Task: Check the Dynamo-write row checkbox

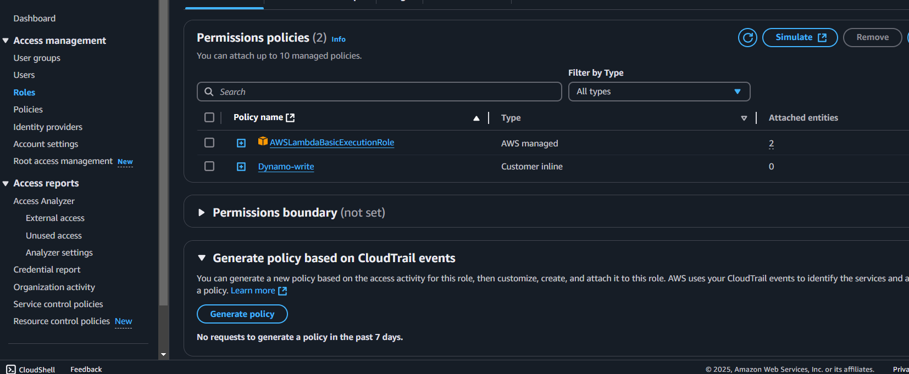Action: 209,166
